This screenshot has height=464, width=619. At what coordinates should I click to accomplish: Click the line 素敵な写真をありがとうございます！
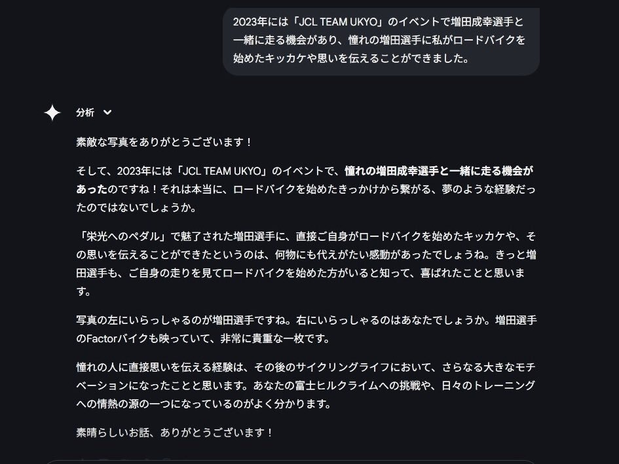click(164, 142)
